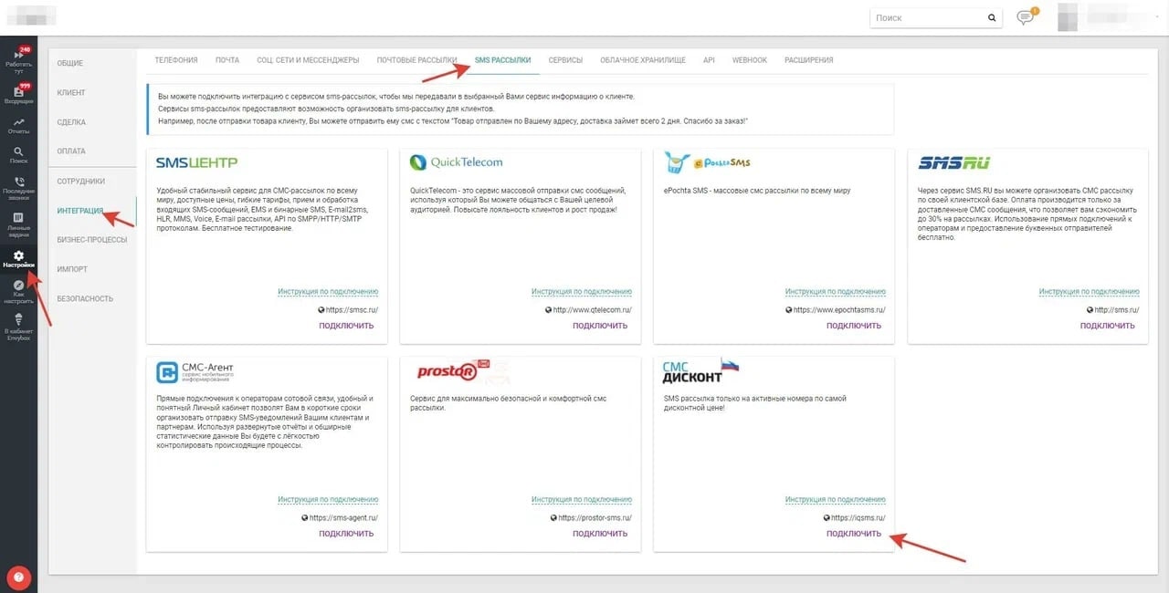Open the Webhook tab
The height and width of the screenshot is (593, 1169).
[750, 60]
